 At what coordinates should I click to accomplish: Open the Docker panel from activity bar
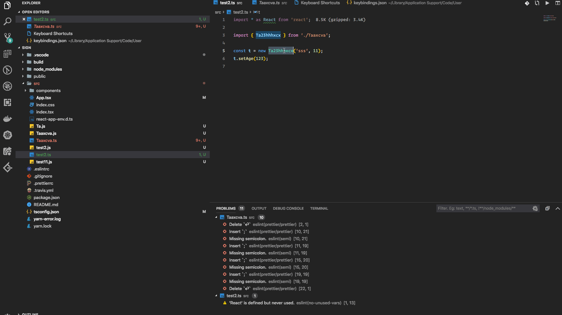click(x=7, y=119)
